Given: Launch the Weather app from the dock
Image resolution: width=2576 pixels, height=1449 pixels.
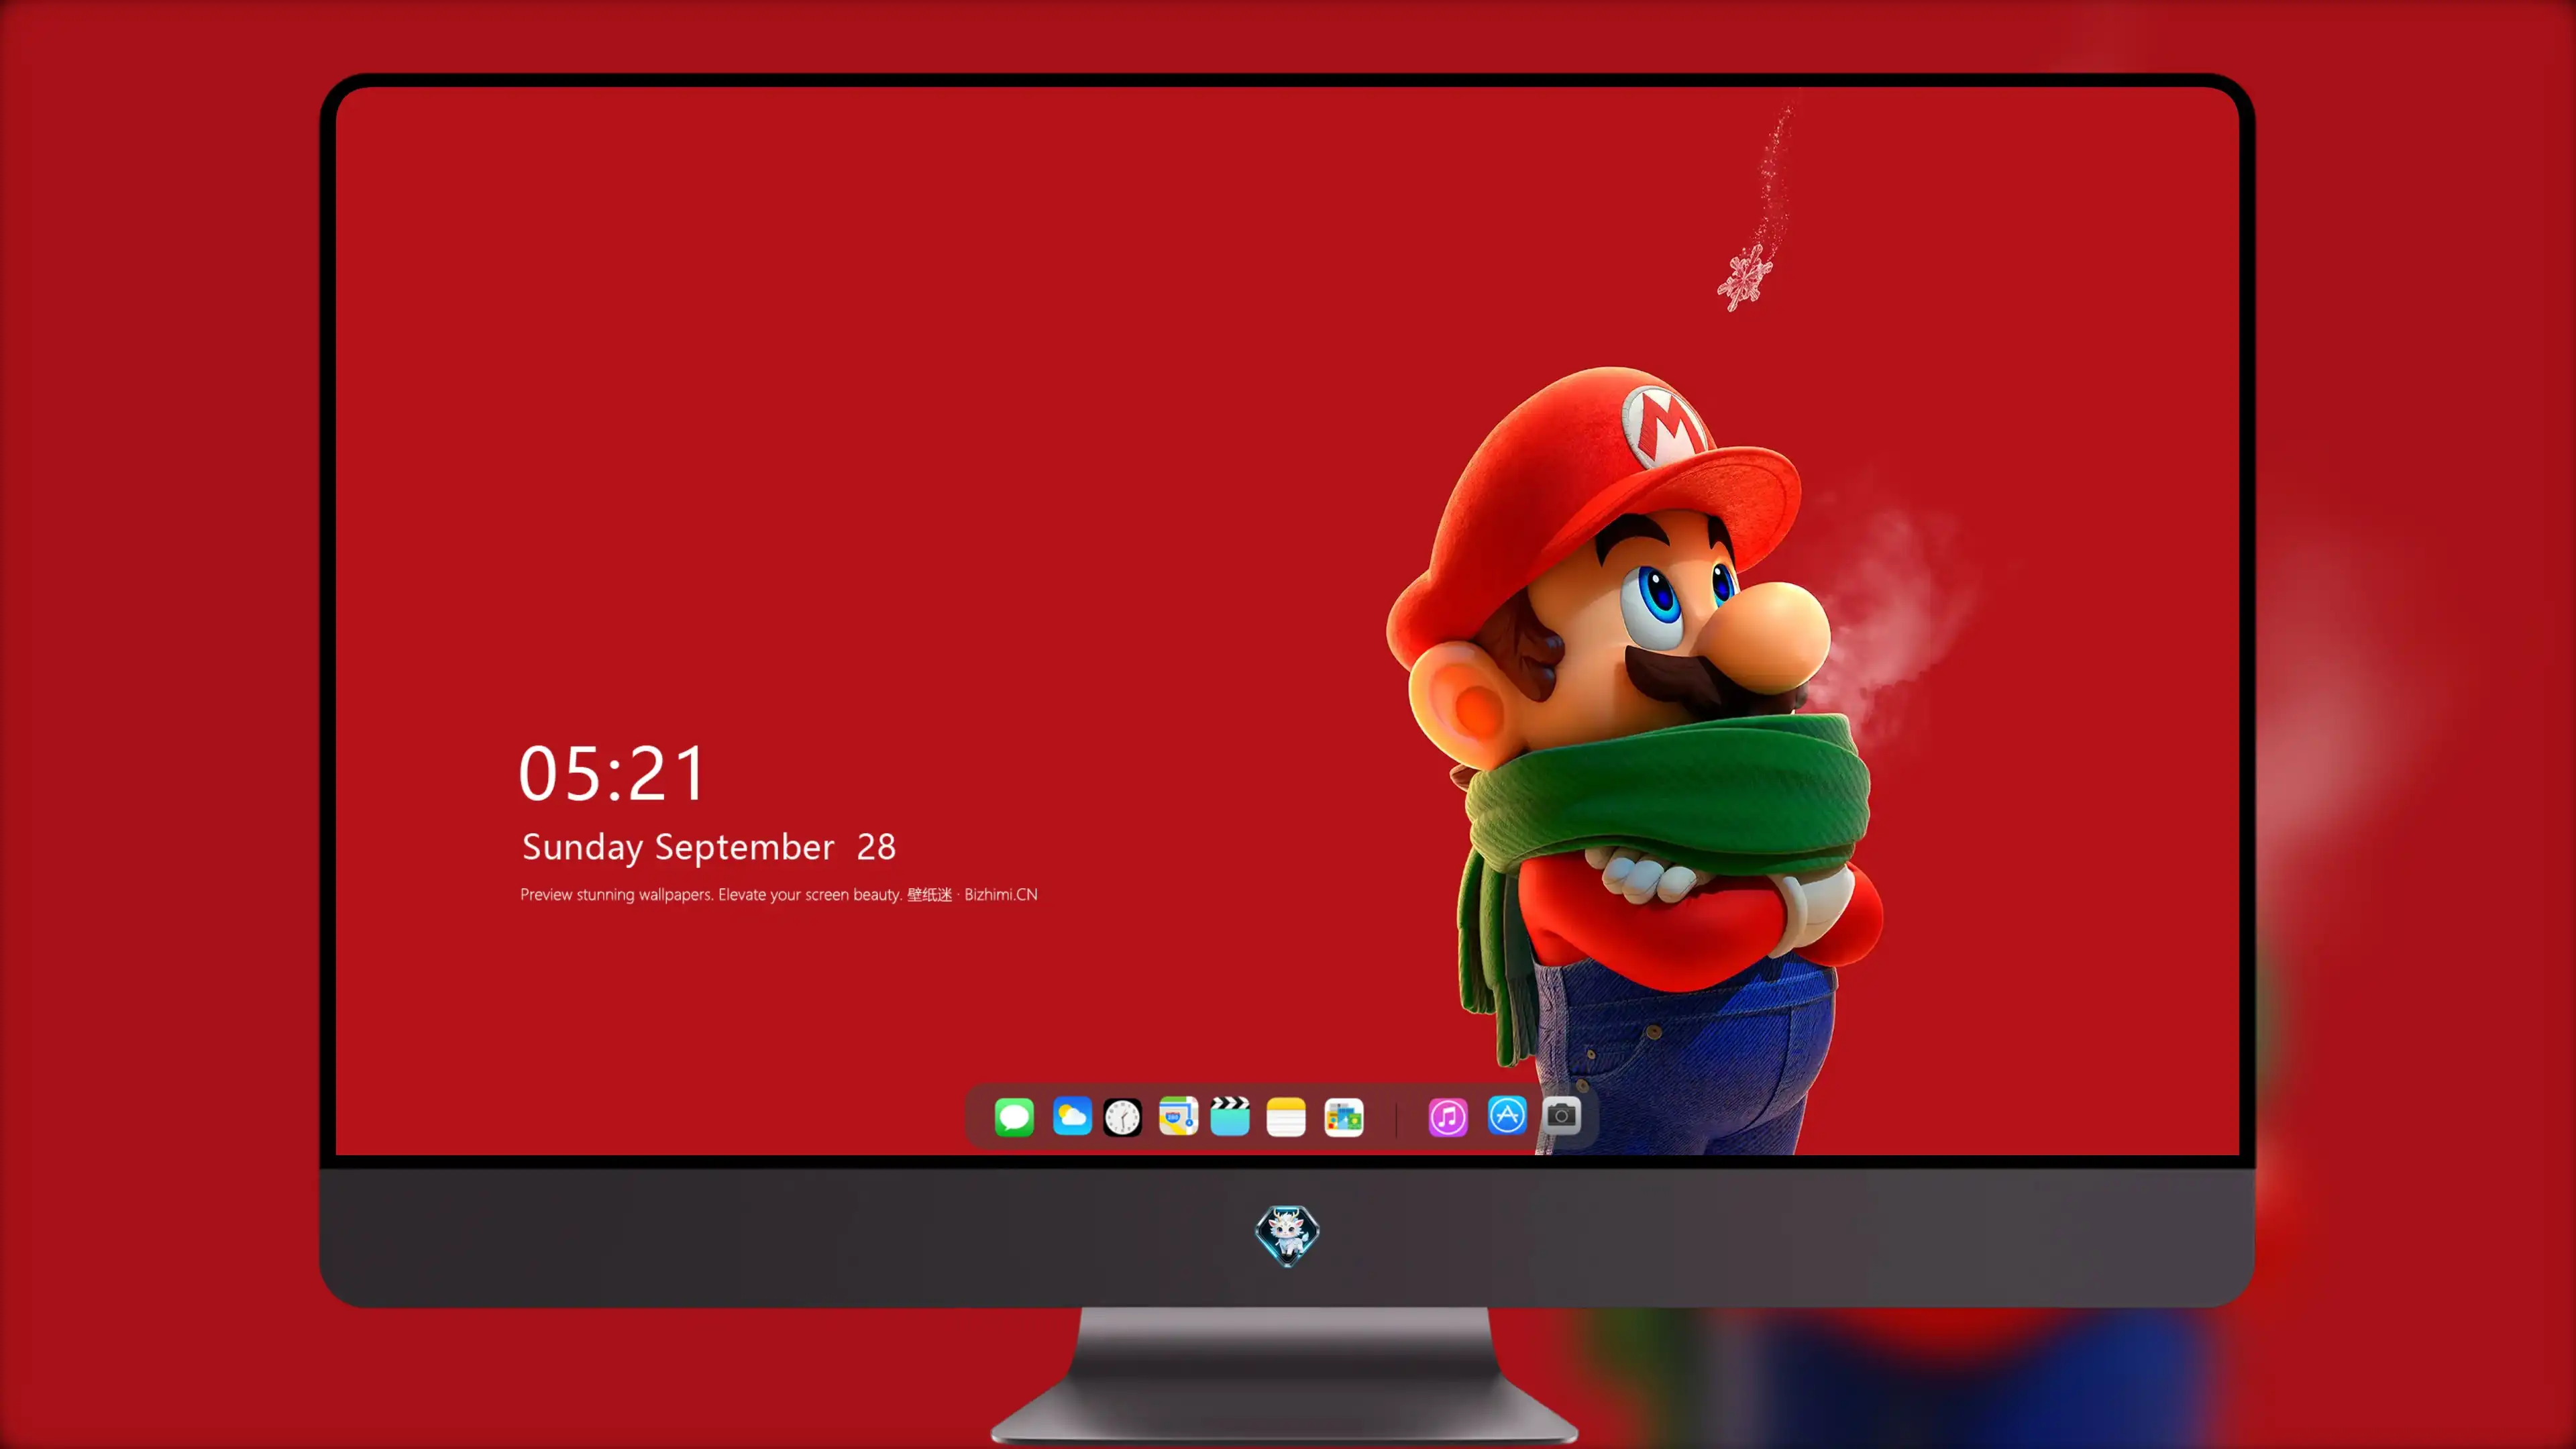Looking at the screenshot, I should pos(1072,1116).
